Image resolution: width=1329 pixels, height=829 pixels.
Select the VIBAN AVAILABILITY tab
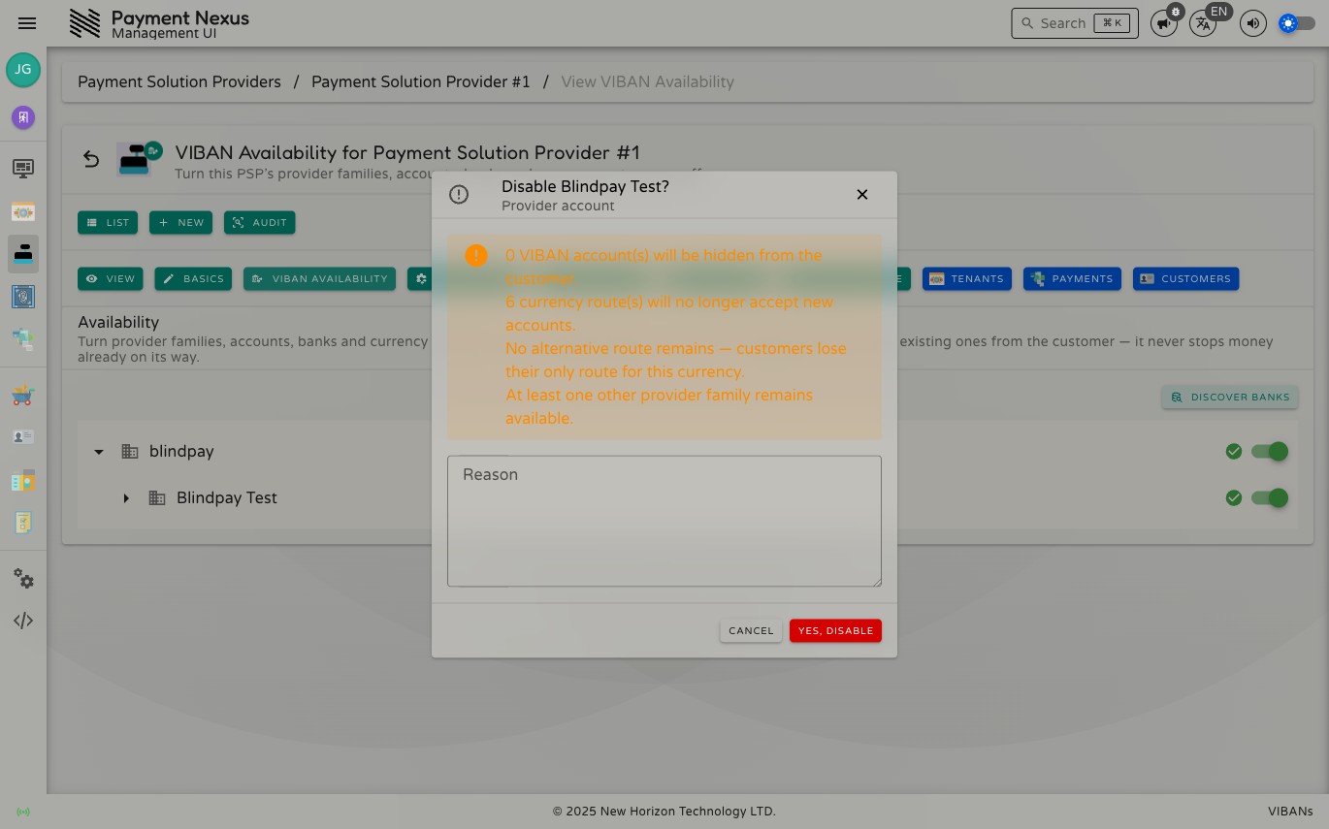click(x=319, y=279)
